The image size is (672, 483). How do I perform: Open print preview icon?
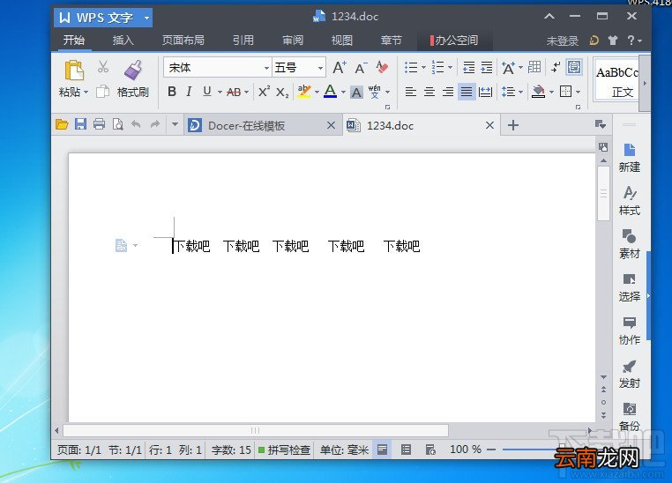117,124
